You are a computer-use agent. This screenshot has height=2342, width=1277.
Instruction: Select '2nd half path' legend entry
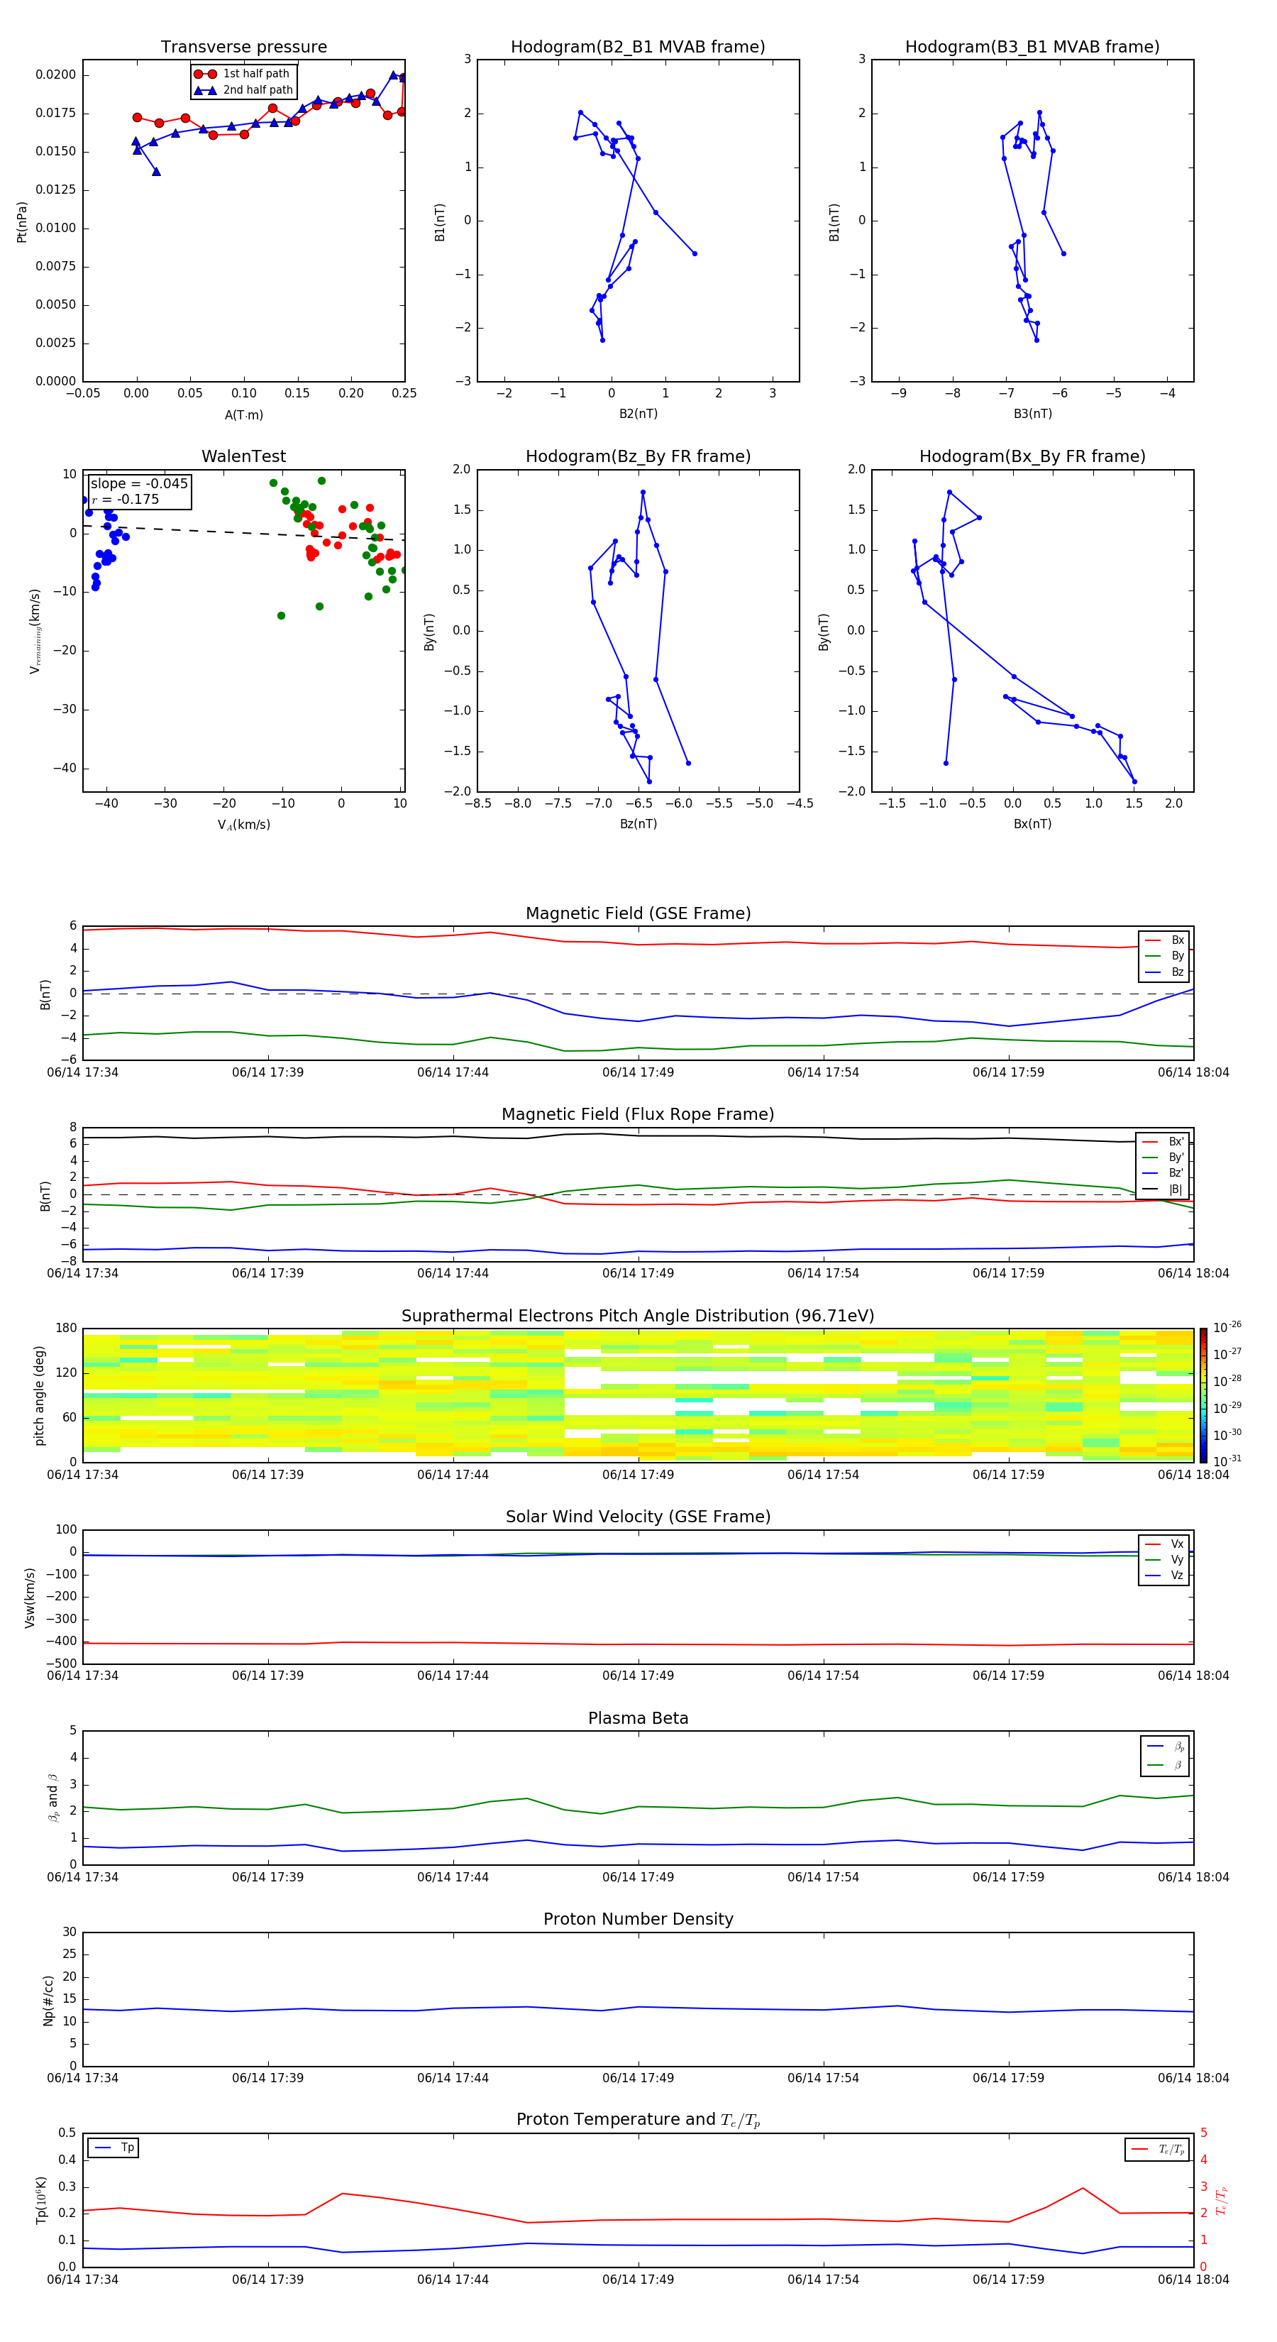(243, 90)
